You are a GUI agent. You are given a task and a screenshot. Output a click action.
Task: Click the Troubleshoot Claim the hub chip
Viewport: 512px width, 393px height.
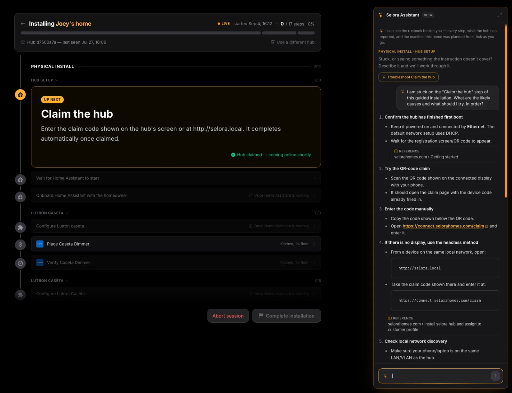coord(408,77)
